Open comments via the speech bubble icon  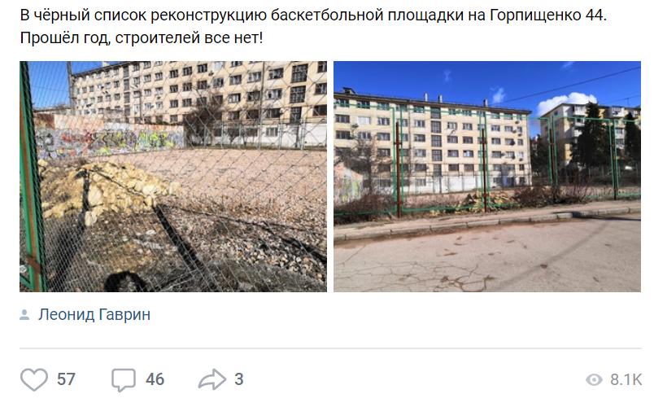124,380
